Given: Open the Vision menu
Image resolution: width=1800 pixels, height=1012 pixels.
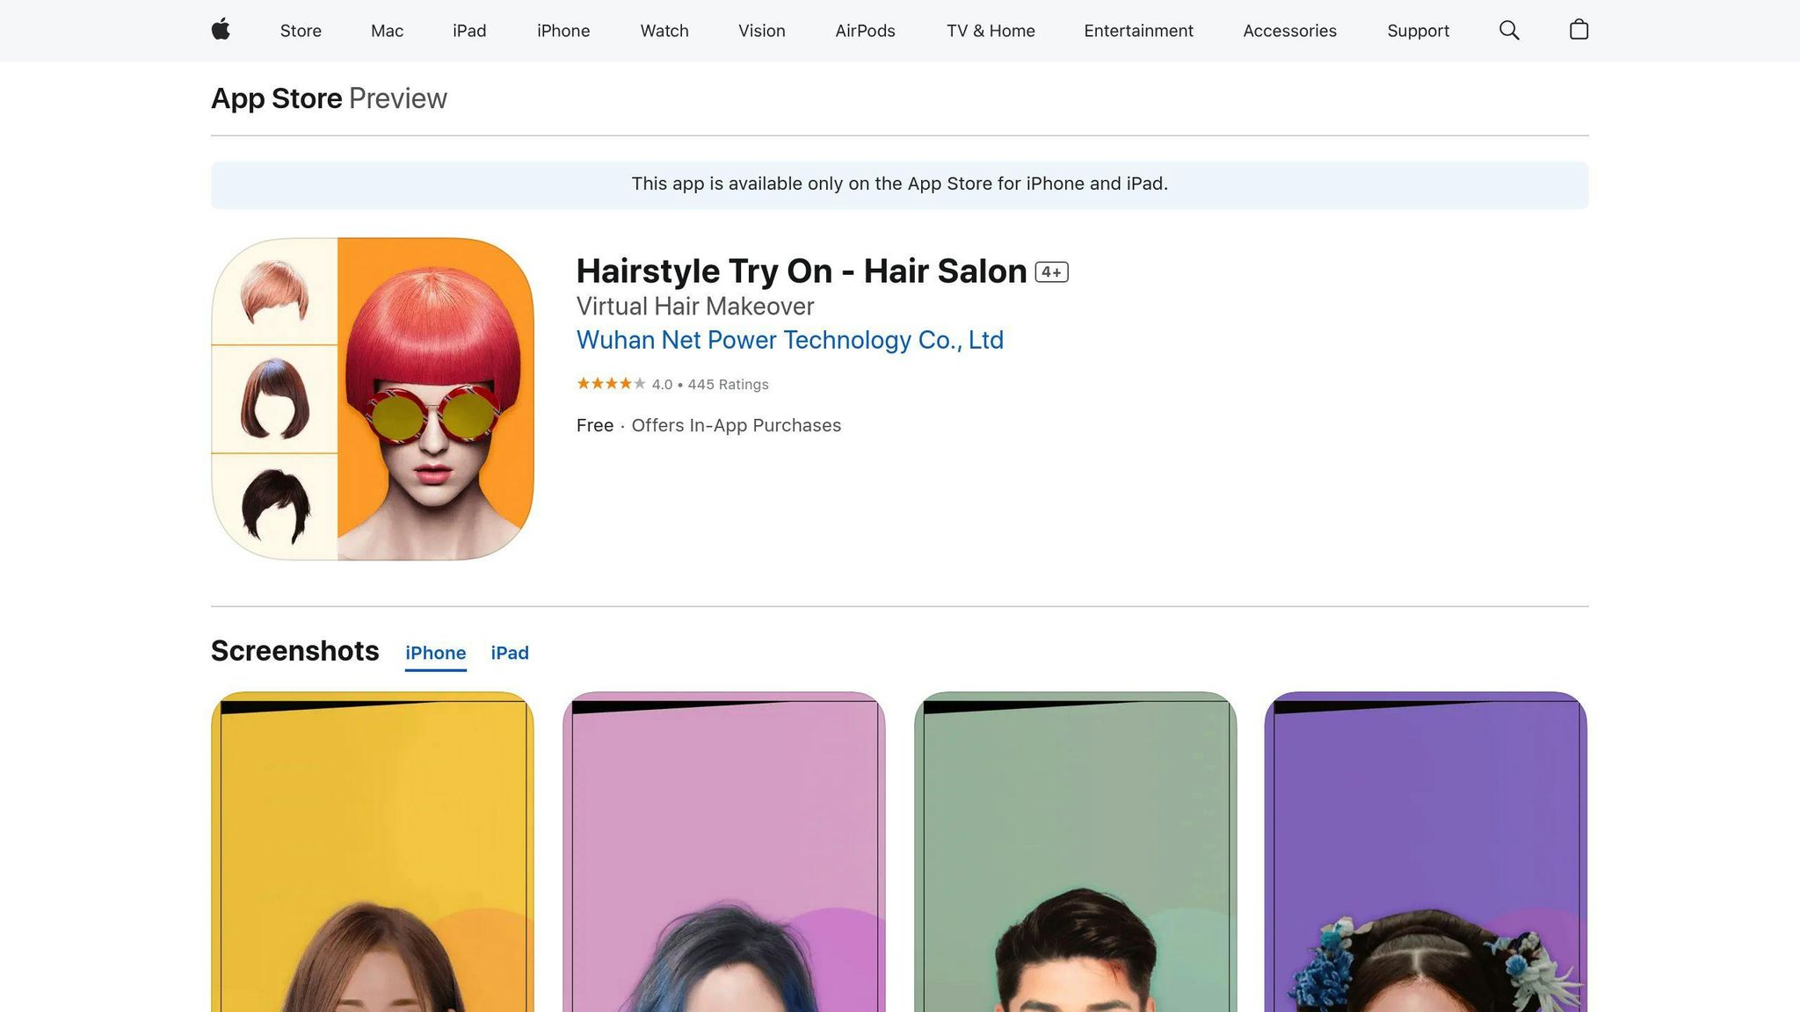Looking at the screenshot, I should pyautogui.click(x=762, y=31).
